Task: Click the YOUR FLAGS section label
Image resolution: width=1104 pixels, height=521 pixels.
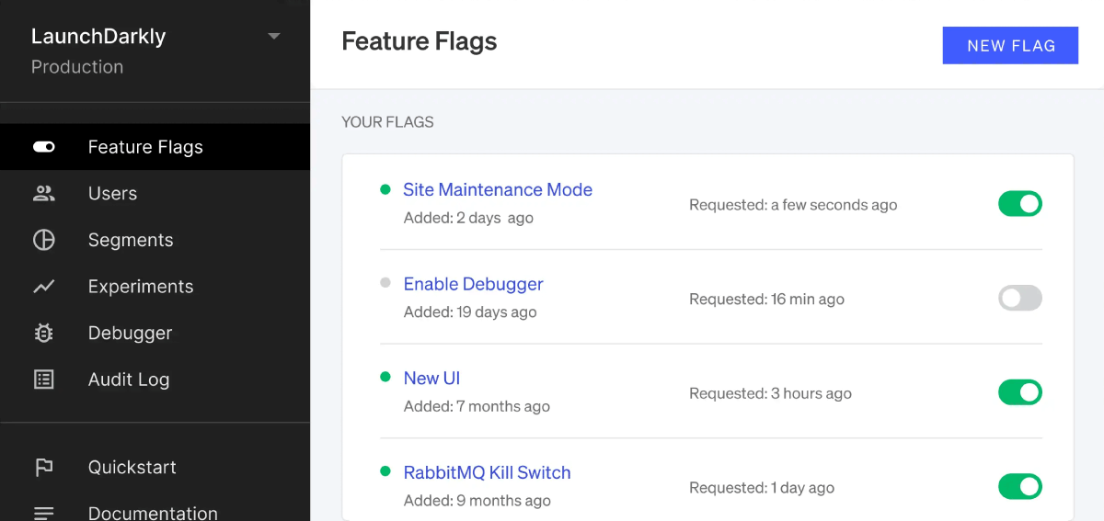Action: coord(387,121)
